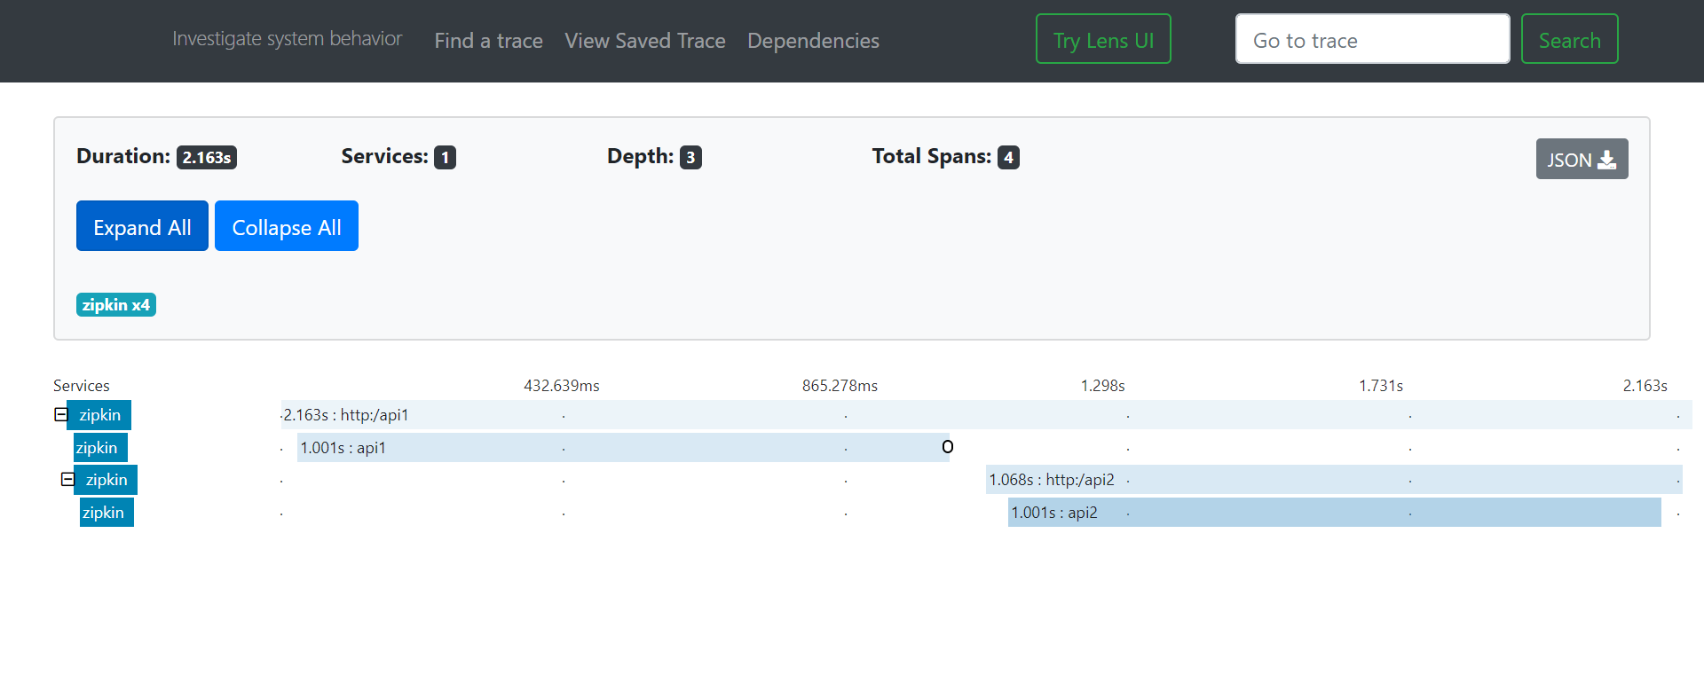Go to the Dependencies page
The width and height of the screenshot is (1704, 698).
813,41
